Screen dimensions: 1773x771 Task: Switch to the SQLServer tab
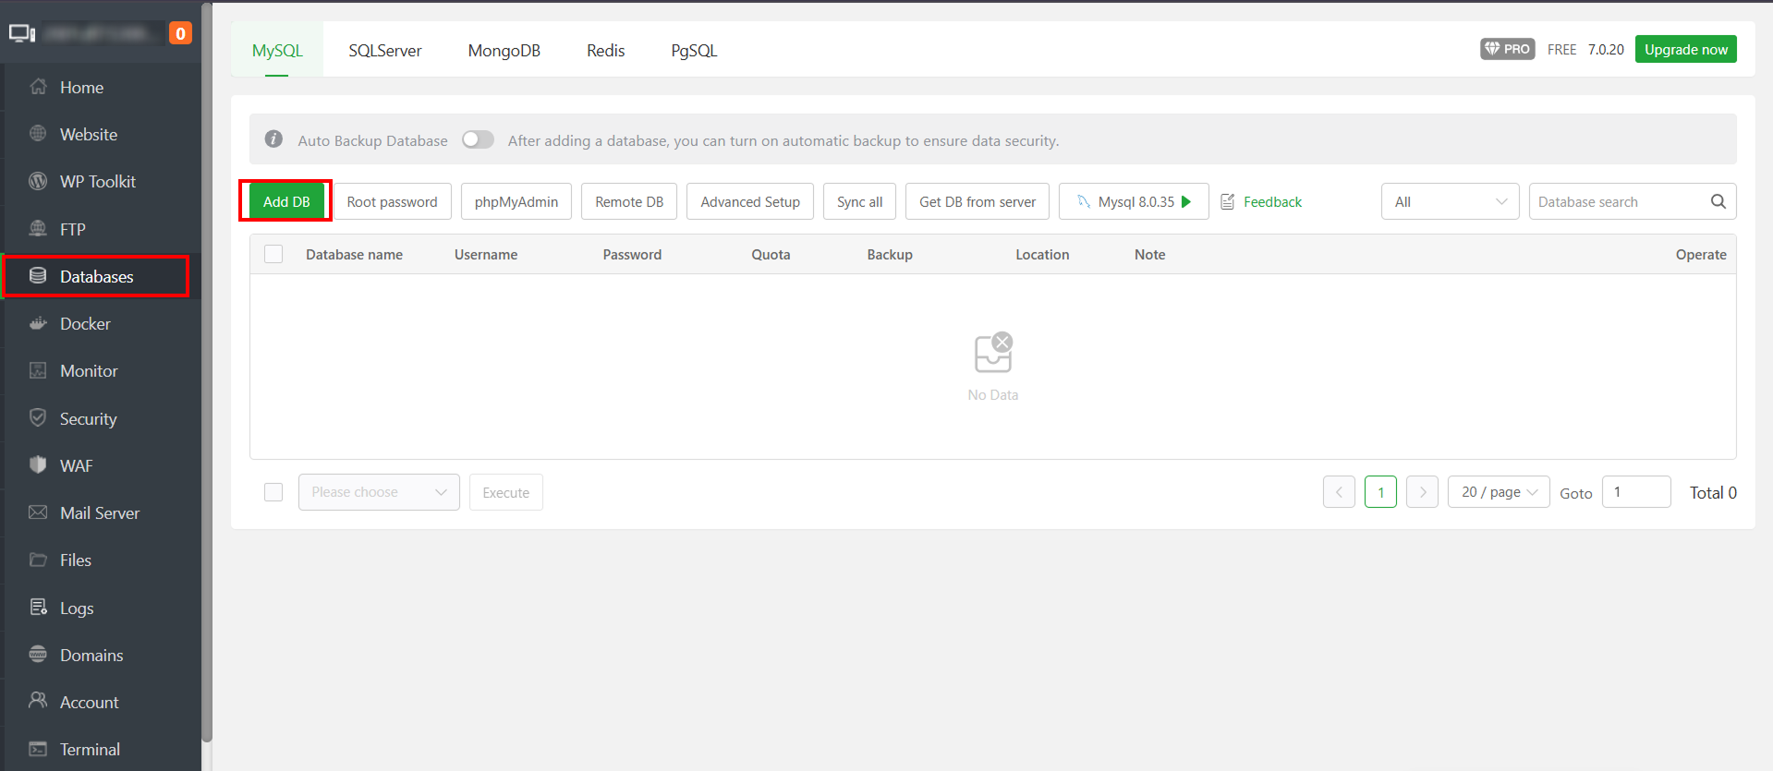(x=384, y=50)
